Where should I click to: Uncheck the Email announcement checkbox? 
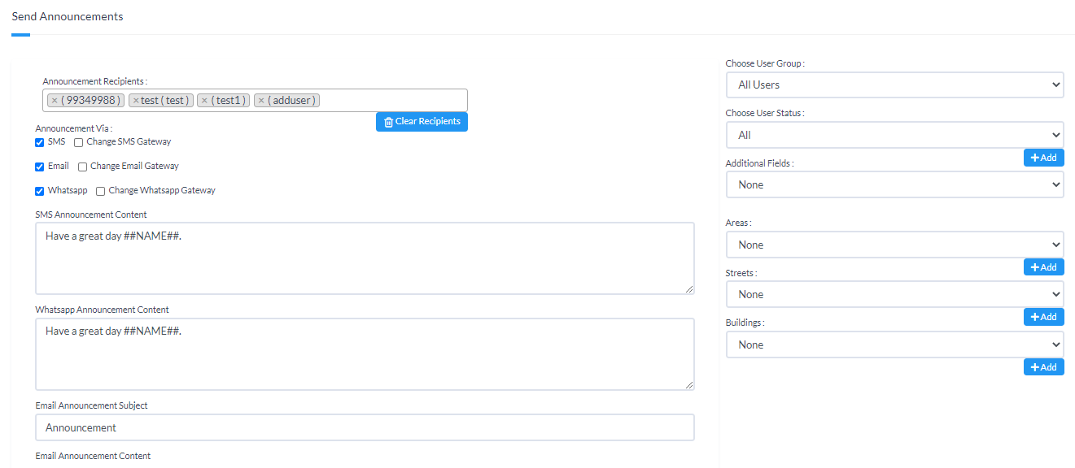click(x=39, y=166)
